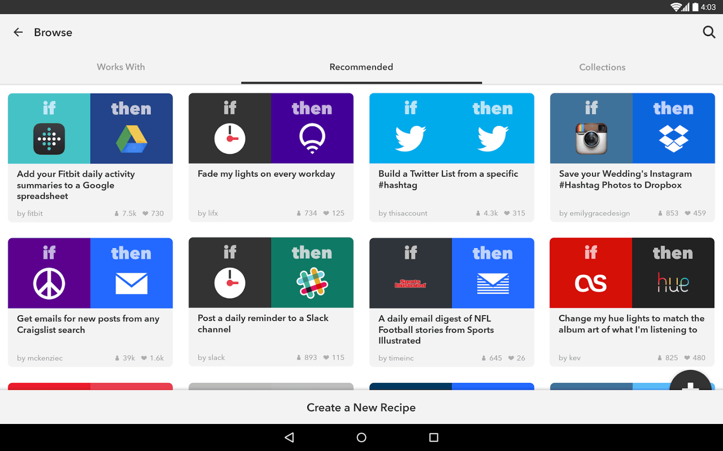This screenshot has height=451, width=723.
Task: Click the Philips hue logo
Action: [x=673, y=283]
